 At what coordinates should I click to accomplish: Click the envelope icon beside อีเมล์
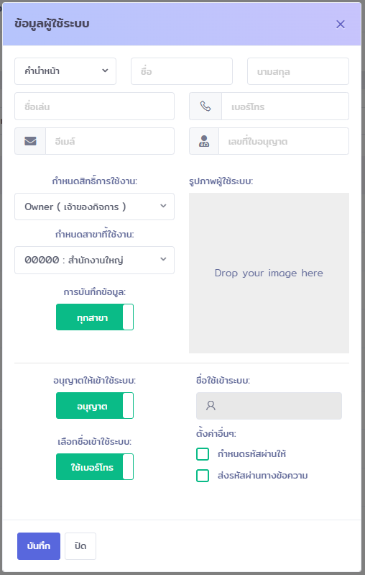pyautogui.click(x=30, y=141)
